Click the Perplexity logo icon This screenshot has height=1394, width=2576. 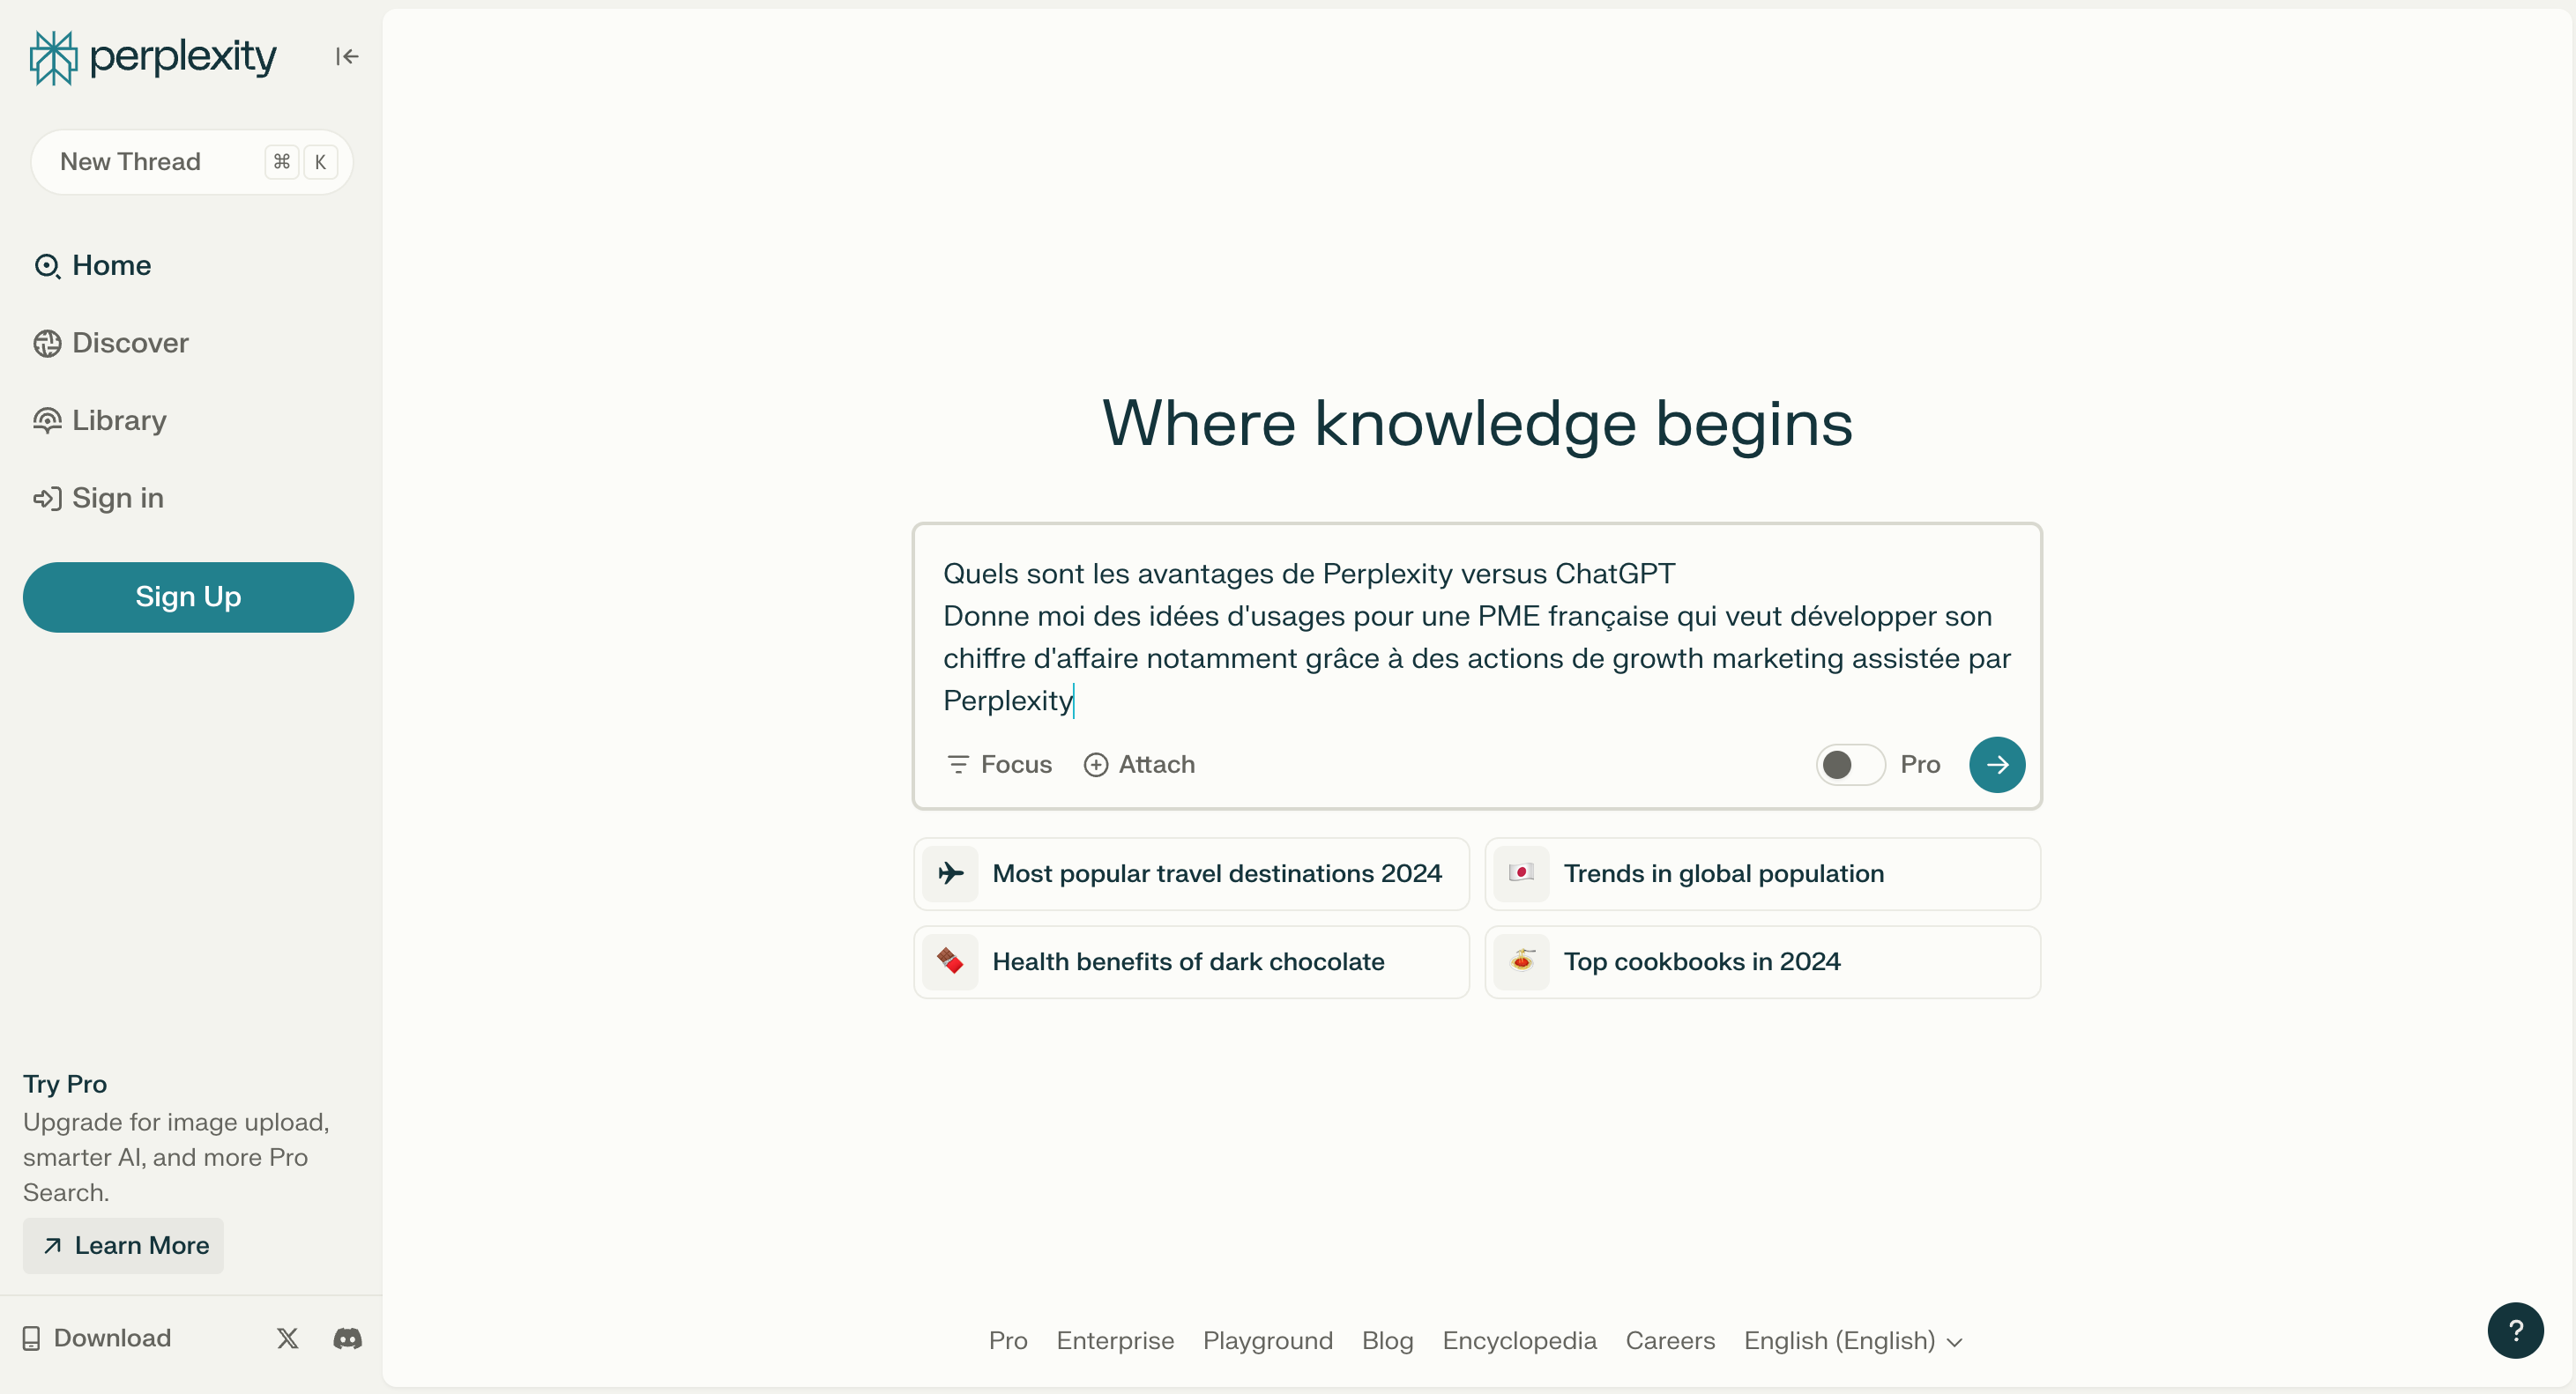pos(53,57)
